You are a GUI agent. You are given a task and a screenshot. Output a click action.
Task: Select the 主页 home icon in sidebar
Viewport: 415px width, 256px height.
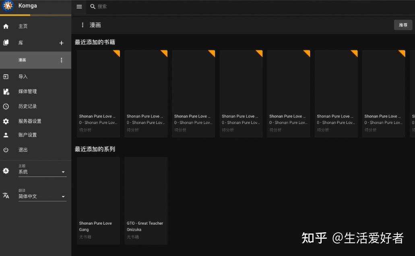[6, 26]
